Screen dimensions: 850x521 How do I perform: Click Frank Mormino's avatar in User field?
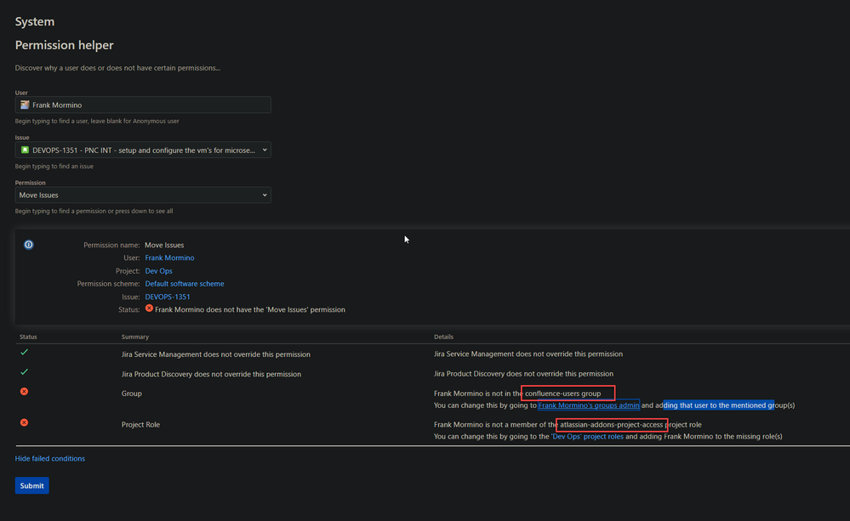click(25, 105)
